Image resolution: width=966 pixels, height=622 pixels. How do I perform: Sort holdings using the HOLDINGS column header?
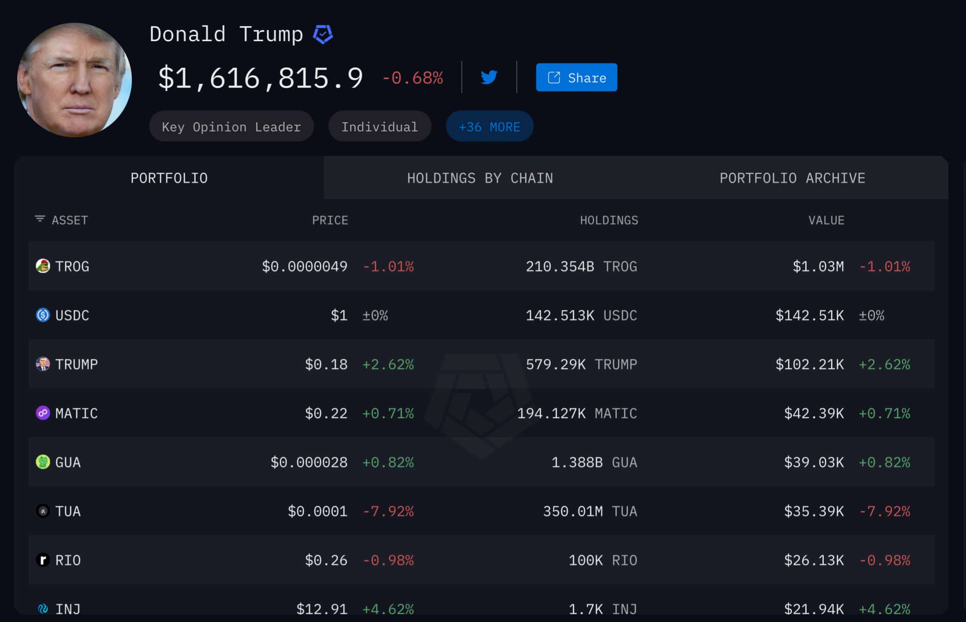(609, 220)
